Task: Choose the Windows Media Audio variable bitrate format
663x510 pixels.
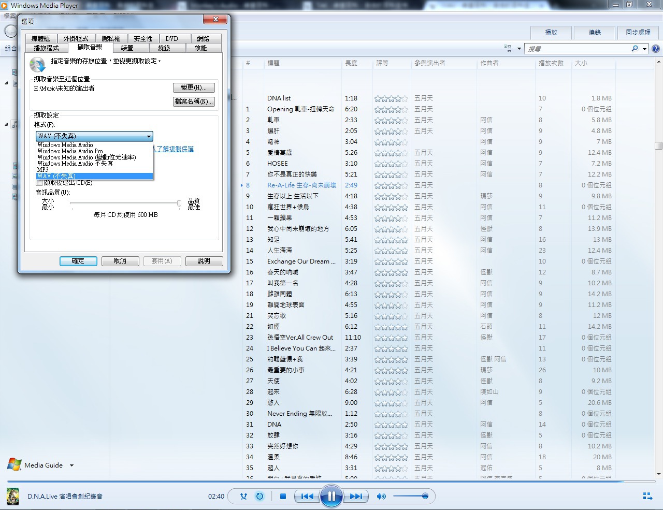Action: [94, 157]
